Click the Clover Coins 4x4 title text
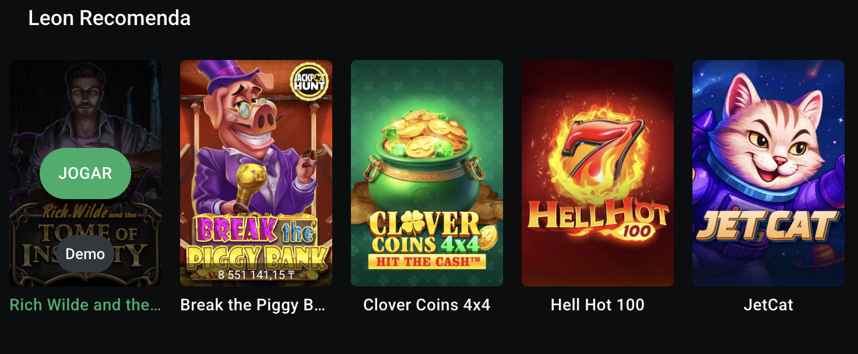This screenshot has height=354, width=858. [427, 305]
